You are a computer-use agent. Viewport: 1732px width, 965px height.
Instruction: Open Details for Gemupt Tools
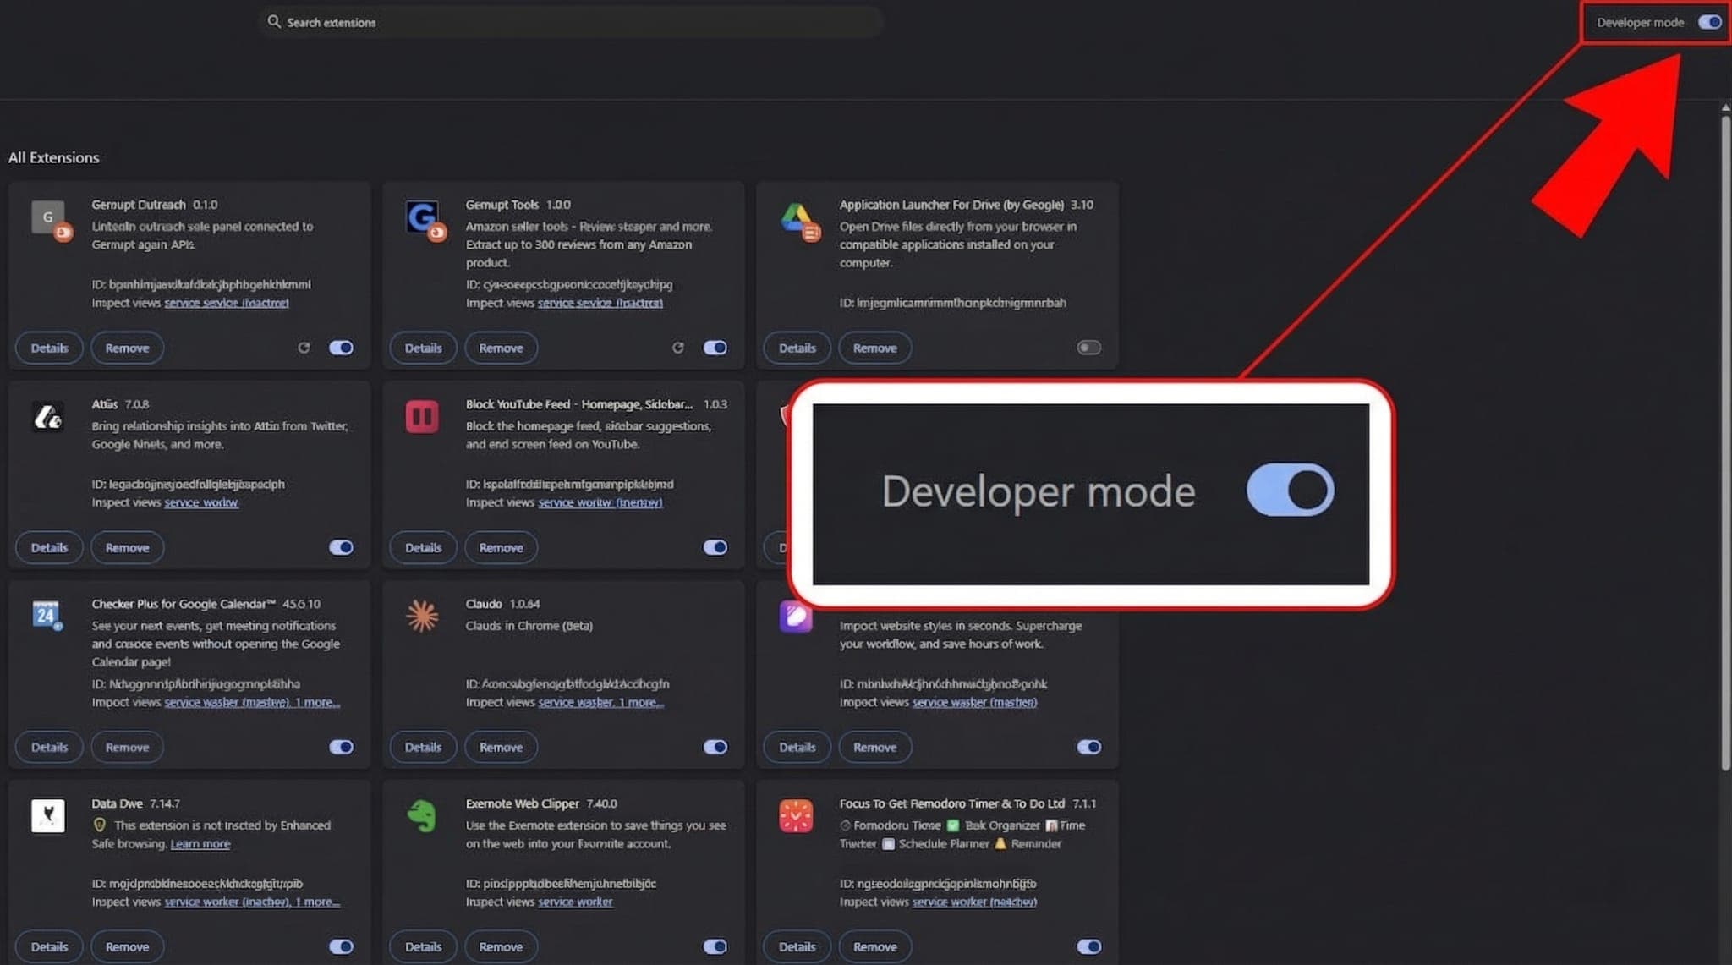click(423, 348)
